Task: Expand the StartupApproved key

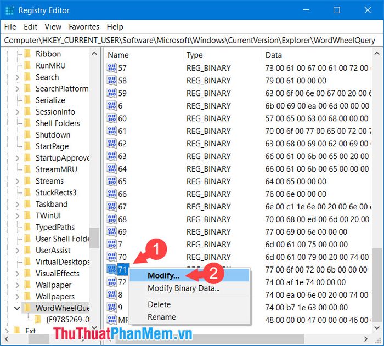Action: (x=17, y=158)
